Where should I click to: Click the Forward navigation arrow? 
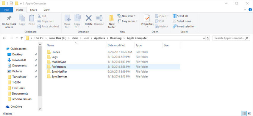(x=11, y=38)
